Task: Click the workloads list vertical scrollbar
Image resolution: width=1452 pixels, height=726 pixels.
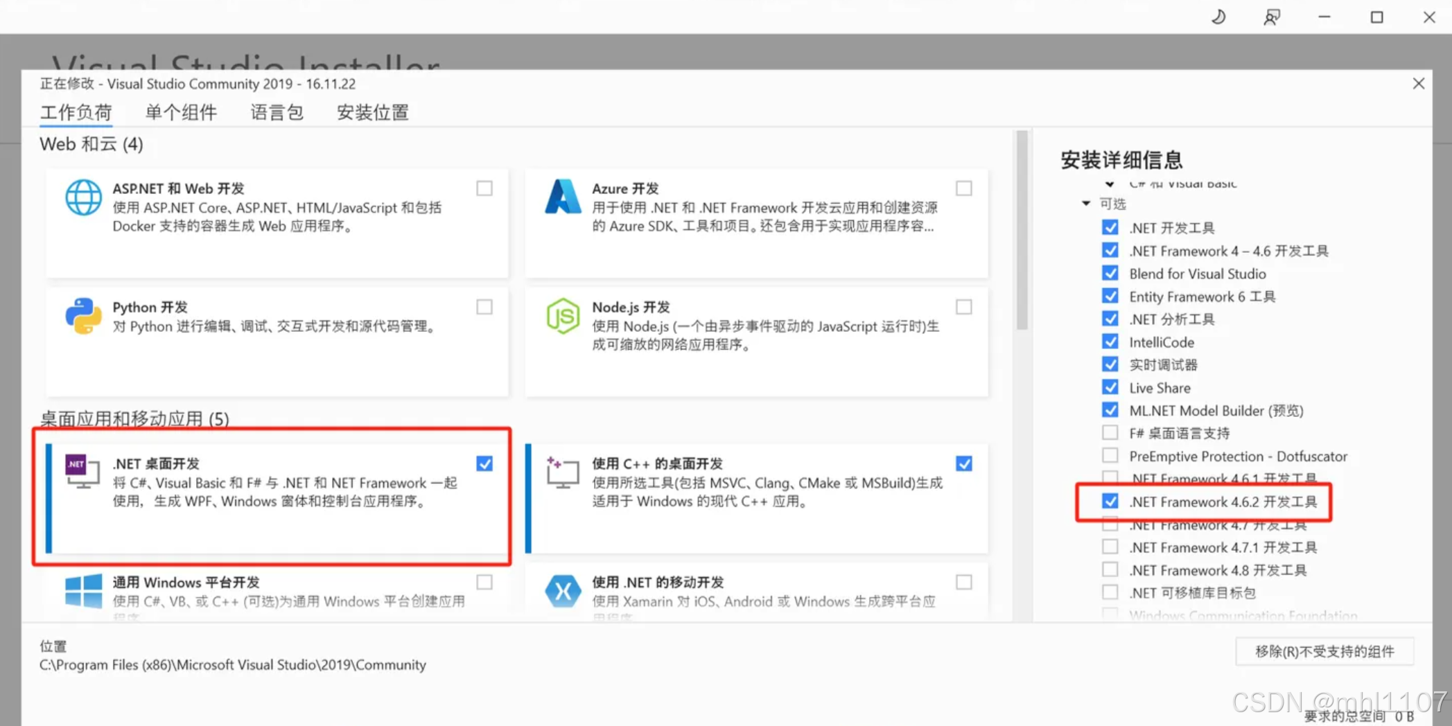Action: click(x=1022, y=231)
